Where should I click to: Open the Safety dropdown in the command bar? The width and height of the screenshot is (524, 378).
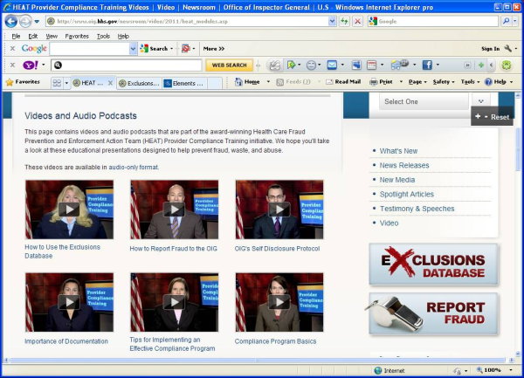[x=442, y=82]
